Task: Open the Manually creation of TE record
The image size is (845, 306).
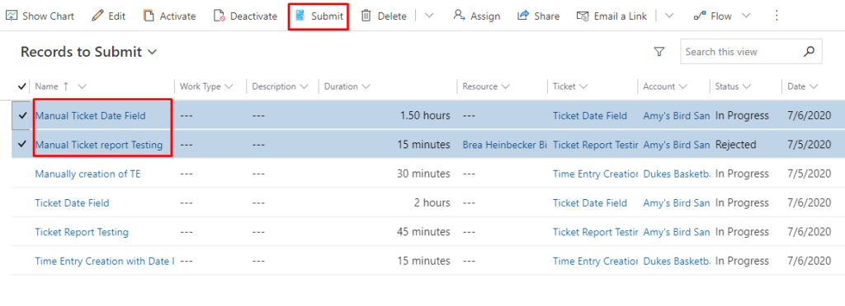Action: click(87, 174)
